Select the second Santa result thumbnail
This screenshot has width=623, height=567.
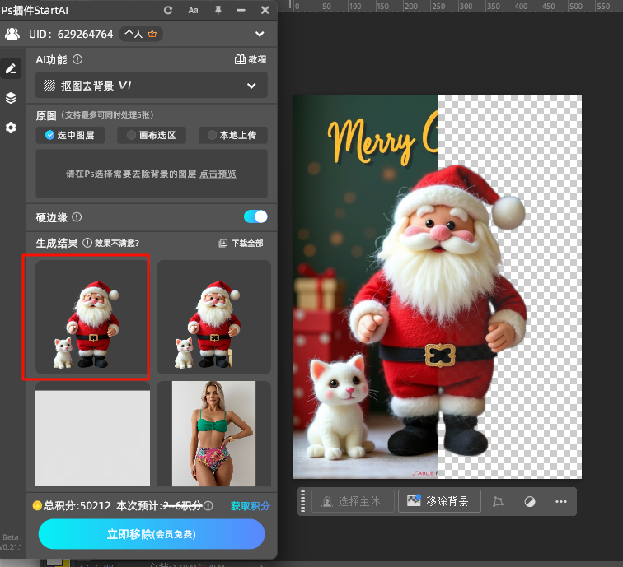click(213, 317)
